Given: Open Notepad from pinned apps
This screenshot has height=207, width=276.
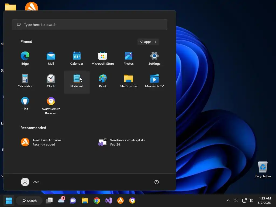Looking at the screenshot, I should coord(77,82).
